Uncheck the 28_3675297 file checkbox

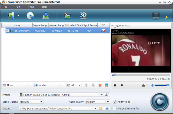point(8,30)
